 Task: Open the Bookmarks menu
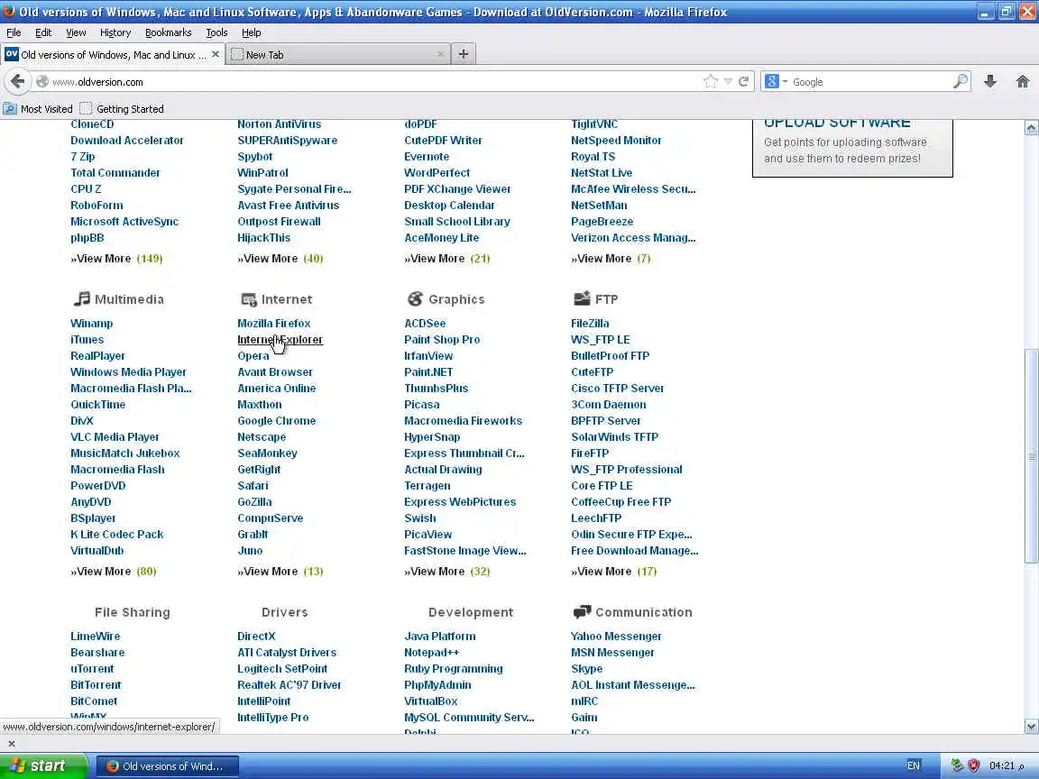click(x=169, y=32)
